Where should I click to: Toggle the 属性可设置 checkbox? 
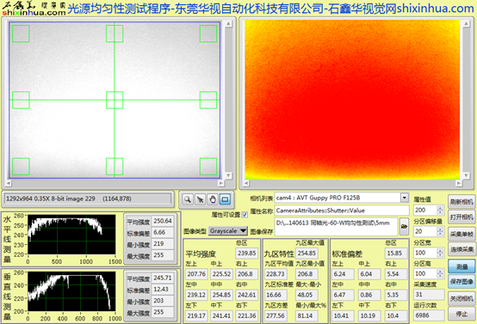coord(245,215)
